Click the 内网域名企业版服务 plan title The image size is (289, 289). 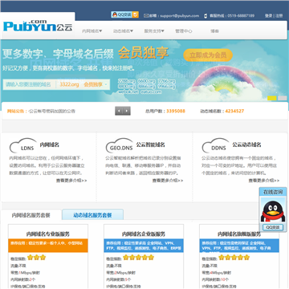tap(144, 234)
